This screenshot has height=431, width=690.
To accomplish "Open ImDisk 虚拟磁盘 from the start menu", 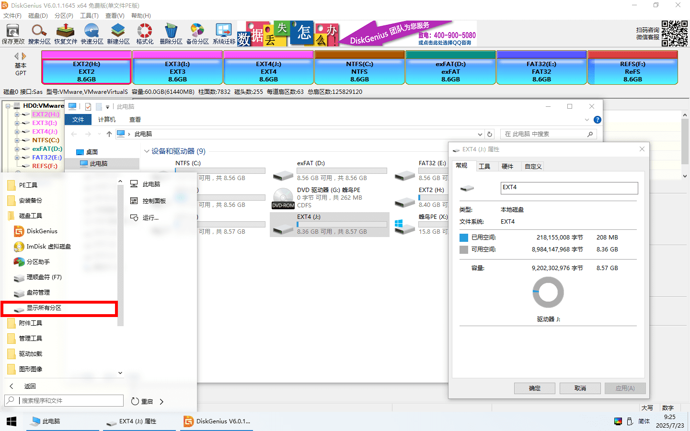I will [42, 247].
